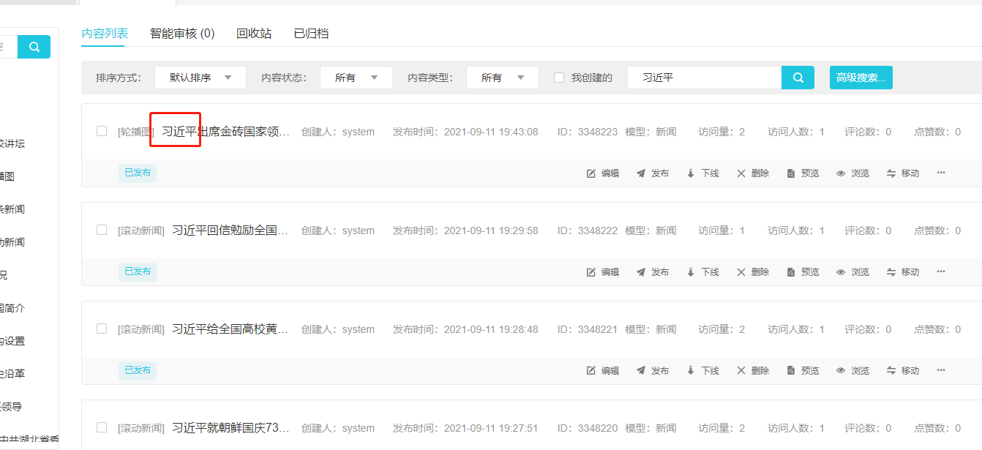
Task: Click the publish time 2021-09-11 19:27:51
Action: point(491,428)
